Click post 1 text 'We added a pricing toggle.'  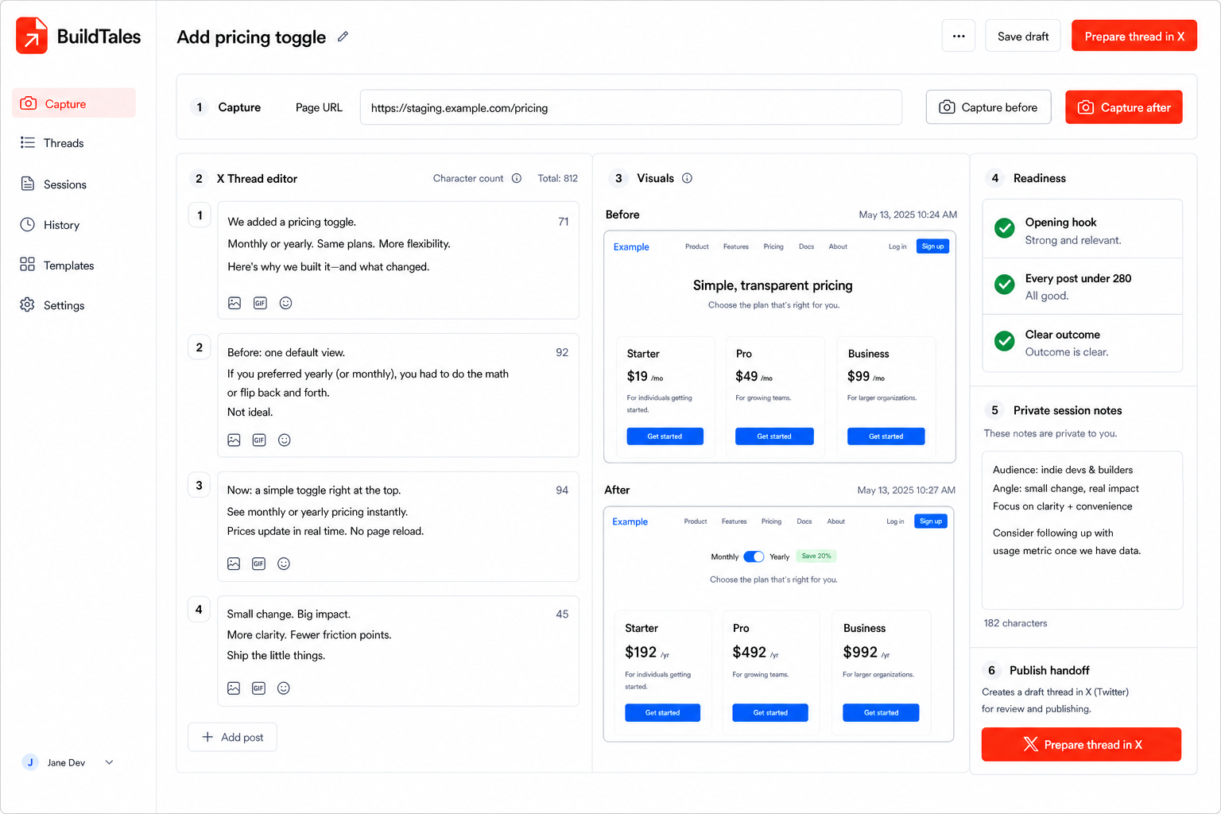pyautogui.click(x=292, y=222)
